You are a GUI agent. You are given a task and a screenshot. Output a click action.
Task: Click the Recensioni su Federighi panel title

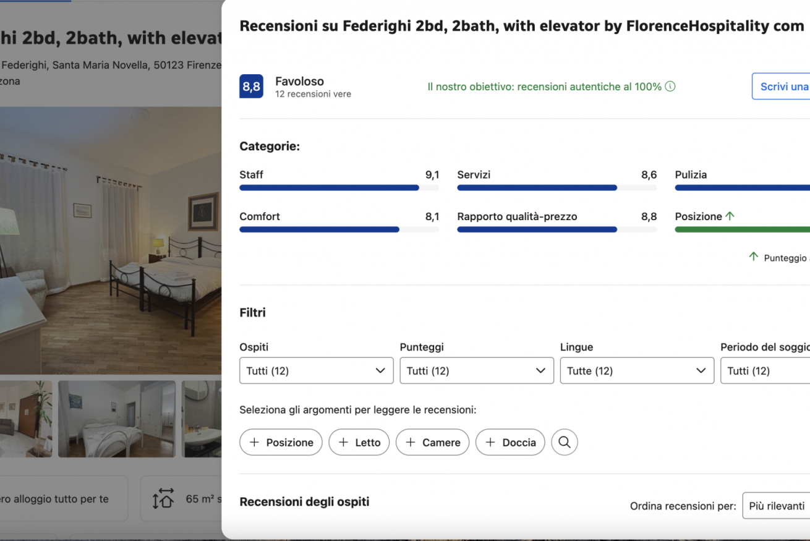point(522,26)
